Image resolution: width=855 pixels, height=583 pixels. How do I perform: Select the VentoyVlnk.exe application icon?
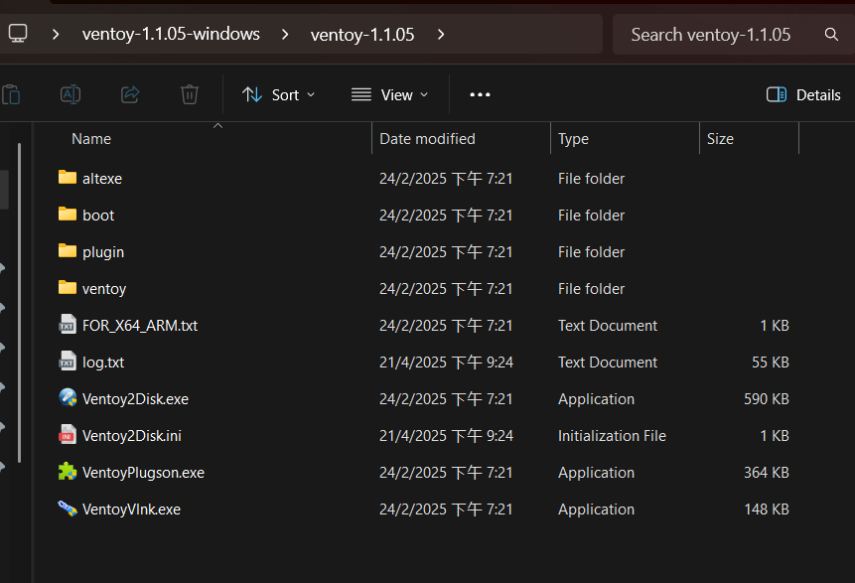68,509
